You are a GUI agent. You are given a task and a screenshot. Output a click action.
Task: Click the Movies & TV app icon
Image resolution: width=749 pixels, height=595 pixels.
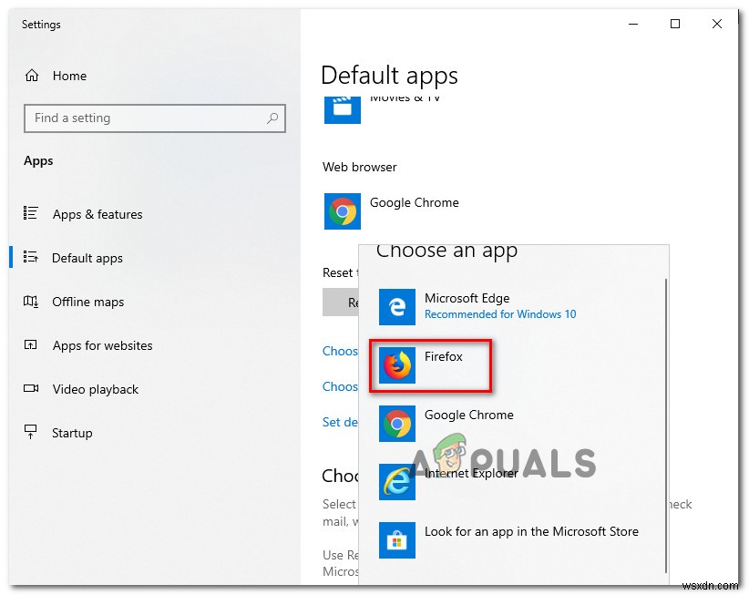coord(342,108)
